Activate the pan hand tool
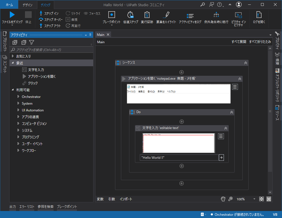The image size is (282, 218). pos(223,199)
